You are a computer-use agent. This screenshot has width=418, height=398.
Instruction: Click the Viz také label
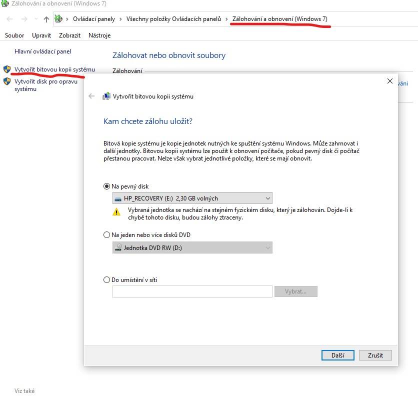[24, 391]
